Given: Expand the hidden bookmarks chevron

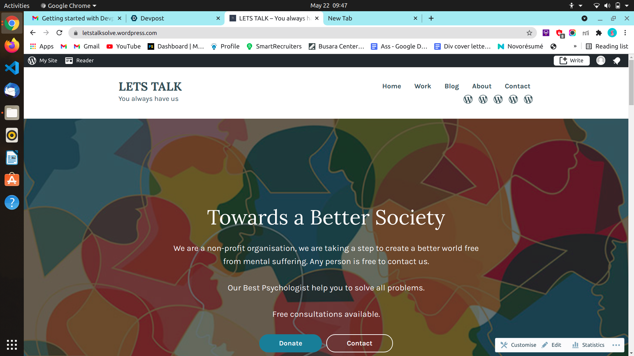Looking at the screenshot, I should pos(575,46).
